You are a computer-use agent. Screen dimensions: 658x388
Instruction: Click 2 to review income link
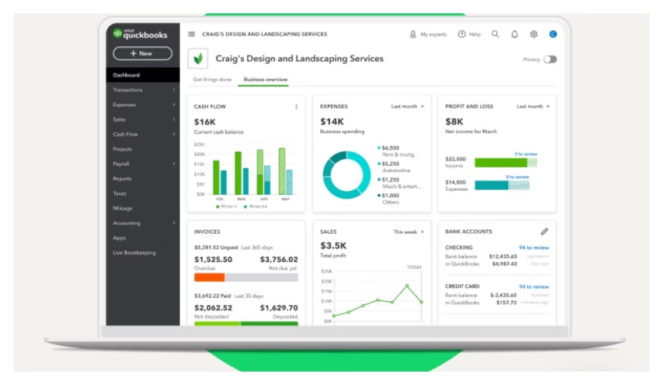[526, 154]
